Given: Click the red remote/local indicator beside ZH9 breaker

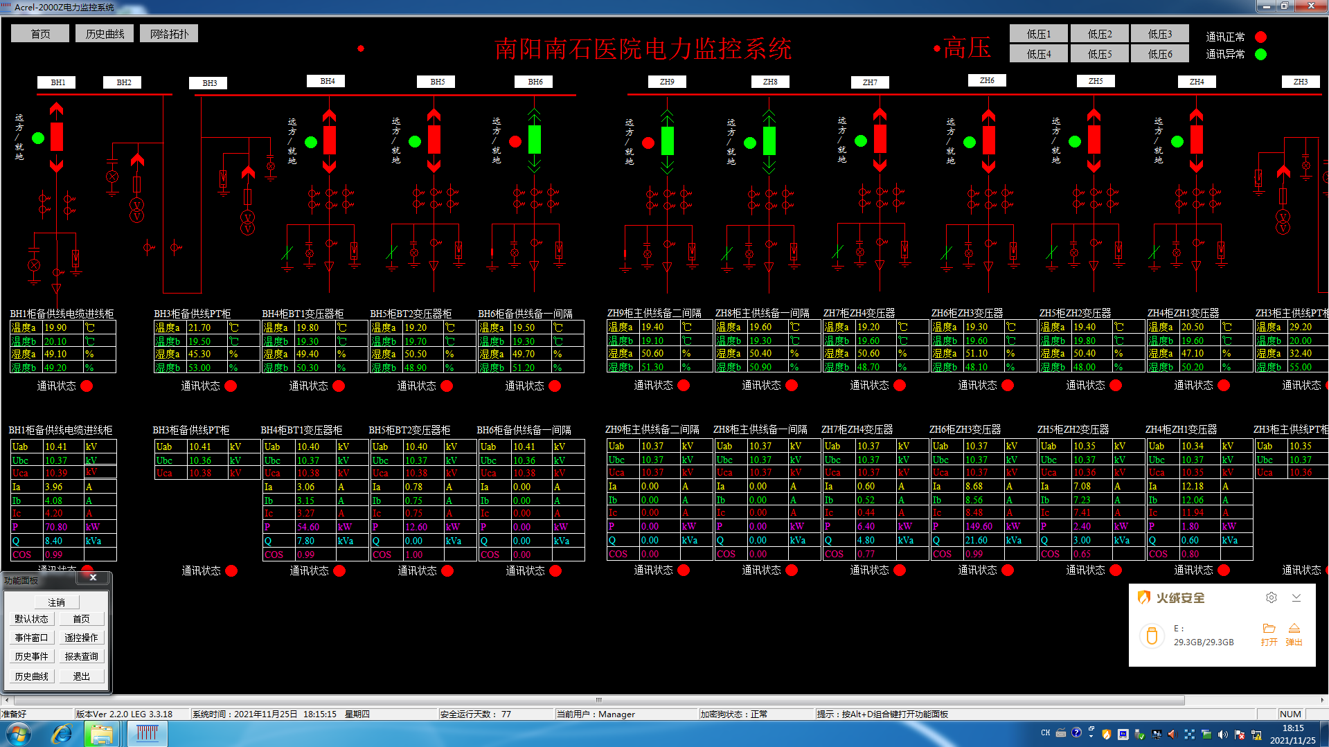Looking at the screenshot, I should tap(648, 143).
